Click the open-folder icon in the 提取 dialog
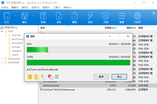 point(37,77)
